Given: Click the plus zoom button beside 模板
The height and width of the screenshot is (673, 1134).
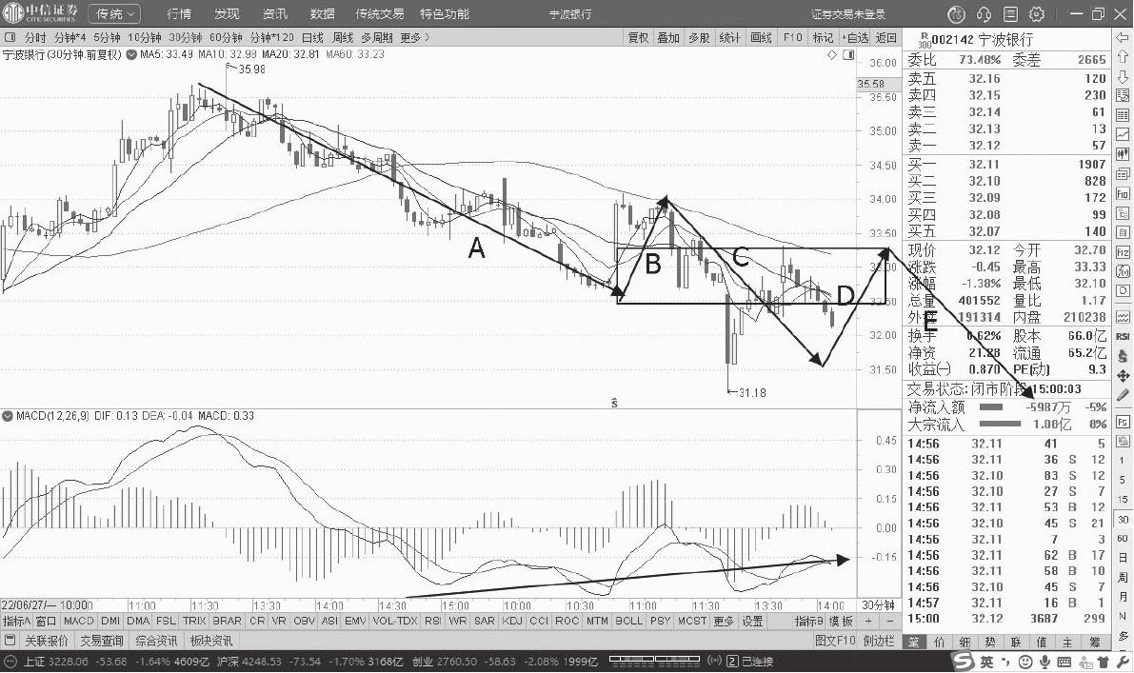Looking at the screenshot, I should pos(868,621).
